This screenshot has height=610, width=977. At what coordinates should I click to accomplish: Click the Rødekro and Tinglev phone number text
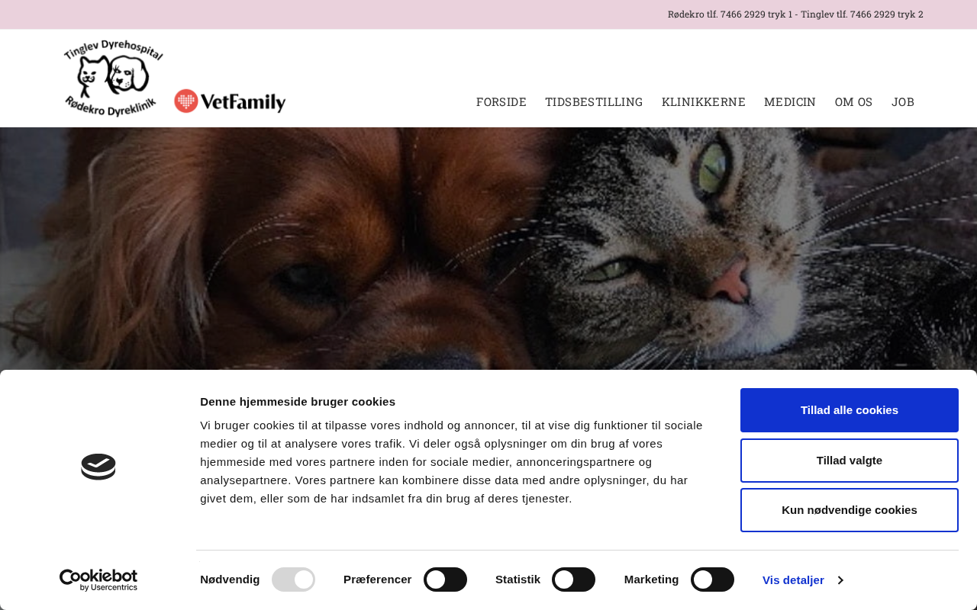point(795,14)
